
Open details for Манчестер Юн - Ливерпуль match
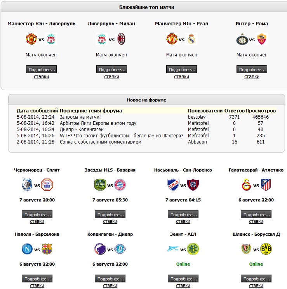click(x=42, y=70)
